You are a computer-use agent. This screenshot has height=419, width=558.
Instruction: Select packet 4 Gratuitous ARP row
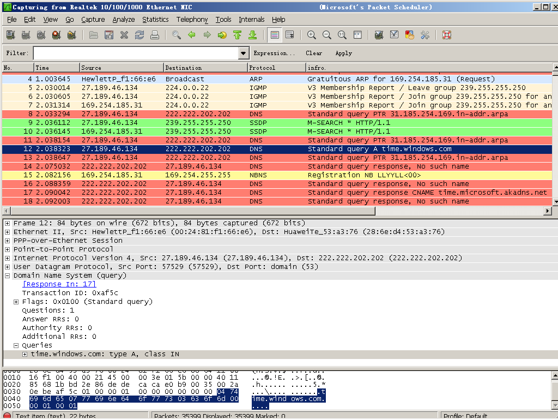tap(277, 79)
